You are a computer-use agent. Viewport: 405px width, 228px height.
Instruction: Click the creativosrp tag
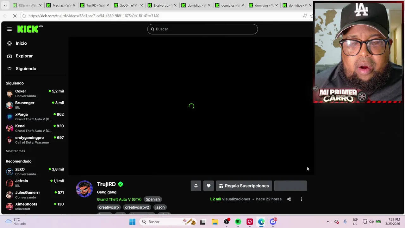click(x=109, y=207)
